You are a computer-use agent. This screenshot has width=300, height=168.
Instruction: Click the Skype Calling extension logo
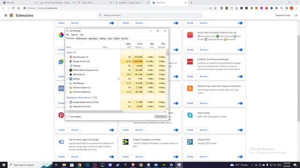coord(190,115)
